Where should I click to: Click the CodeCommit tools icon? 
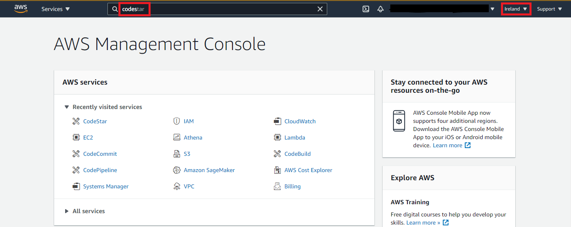(x=76, y=154)
